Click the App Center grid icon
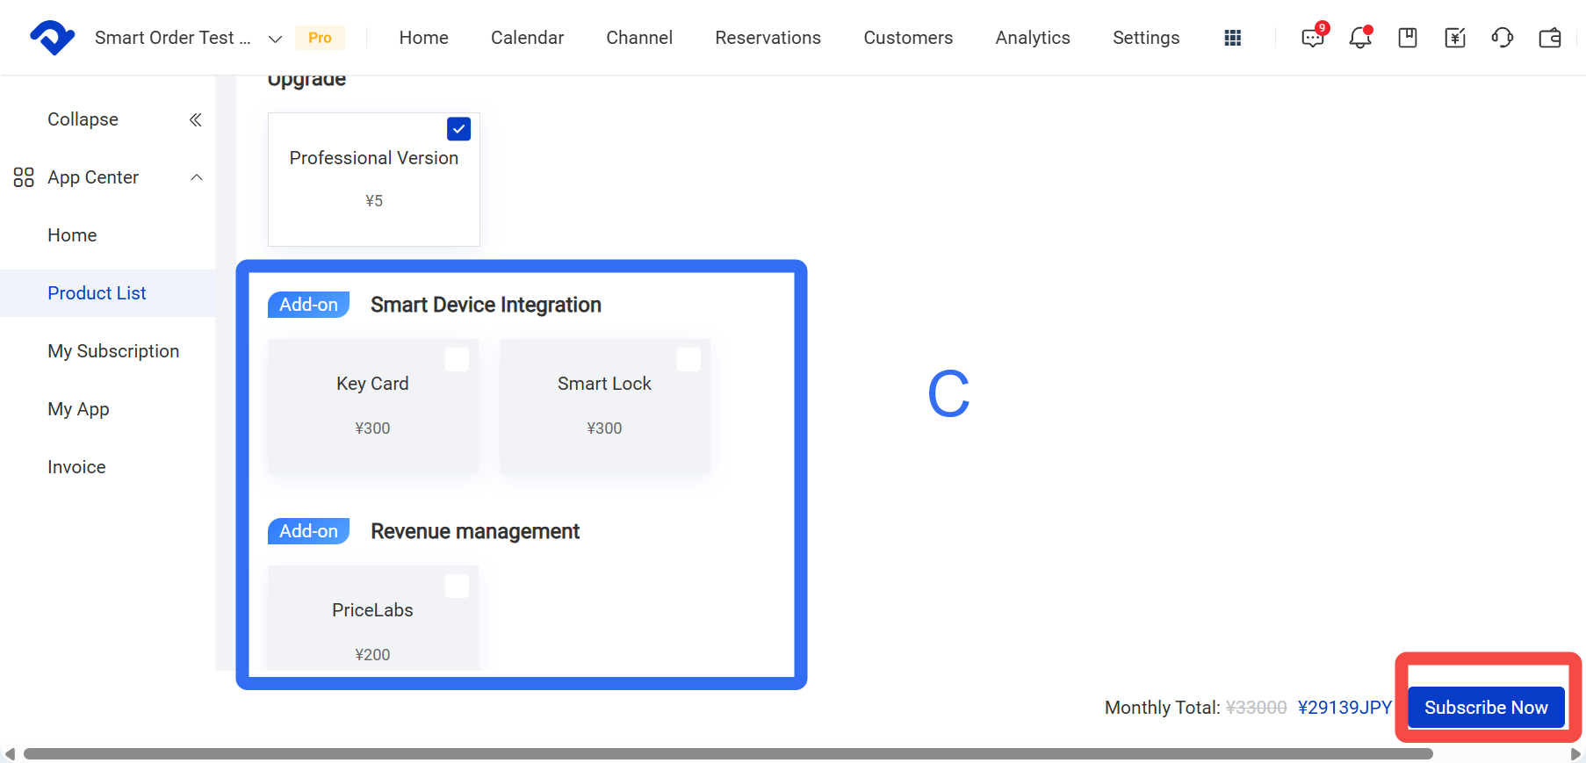The width and height of the screenshot is (1586, 763). click(24, 177)
